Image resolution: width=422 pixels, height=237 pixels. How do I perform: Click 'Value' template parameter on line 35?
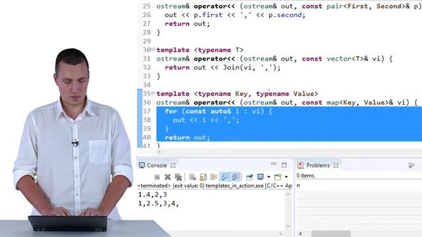pyautogui.click(x=303, y=93)
